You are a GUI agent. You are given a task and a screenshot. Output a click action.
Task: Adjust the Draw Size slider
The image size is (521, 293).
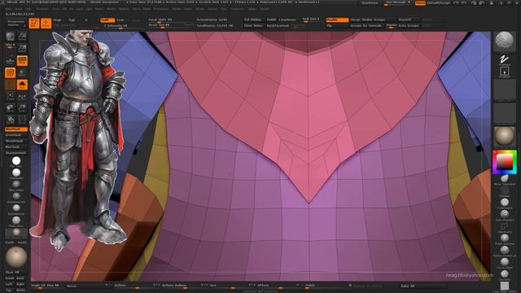coord(171,25)
